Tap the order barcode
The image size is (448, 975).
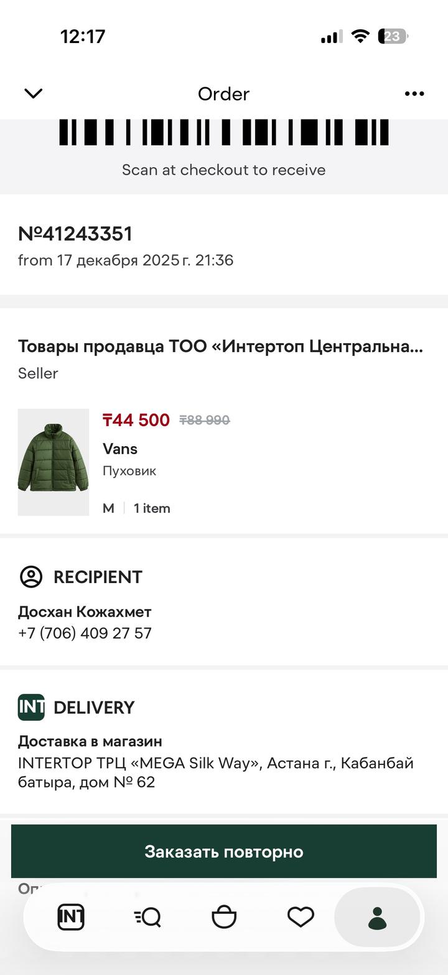click(x=224, y=132)
